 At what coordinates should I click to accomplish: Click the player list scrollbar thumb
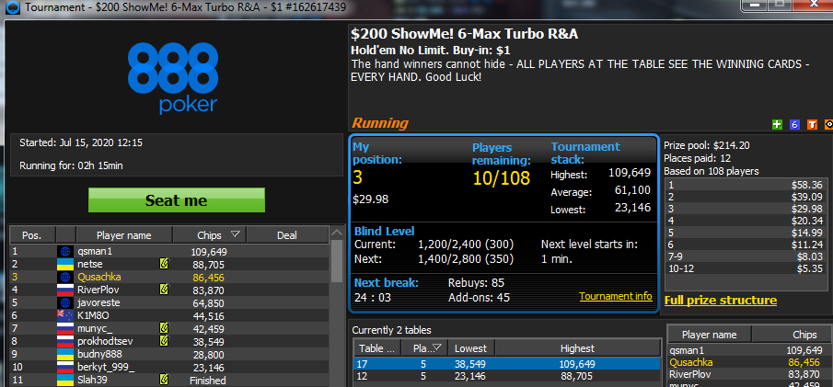point(337,261)
